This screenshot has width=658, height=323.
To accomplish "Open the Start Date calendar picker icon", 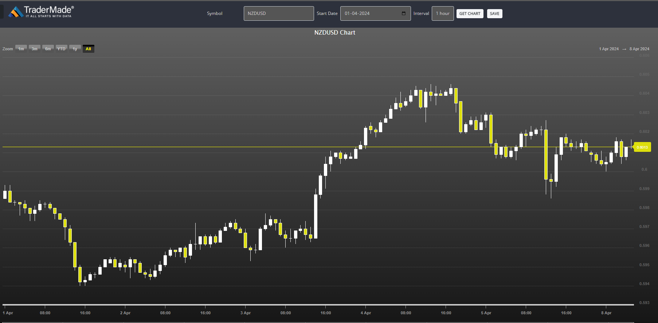I will tap(404, 13).
